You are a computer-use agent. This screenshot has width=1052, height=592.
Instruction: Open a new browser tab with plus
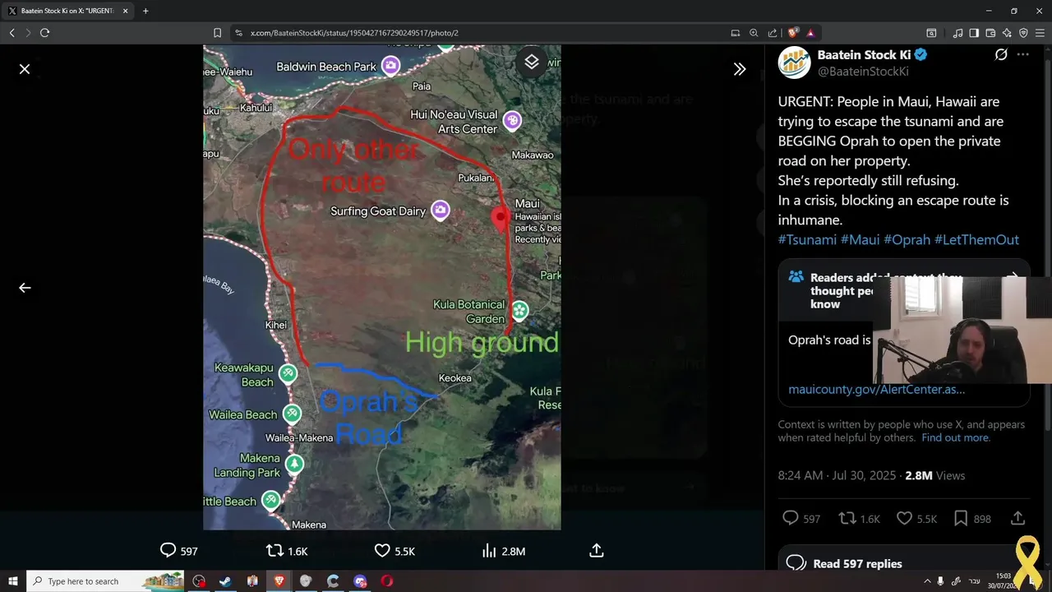(x=145, y=12)
